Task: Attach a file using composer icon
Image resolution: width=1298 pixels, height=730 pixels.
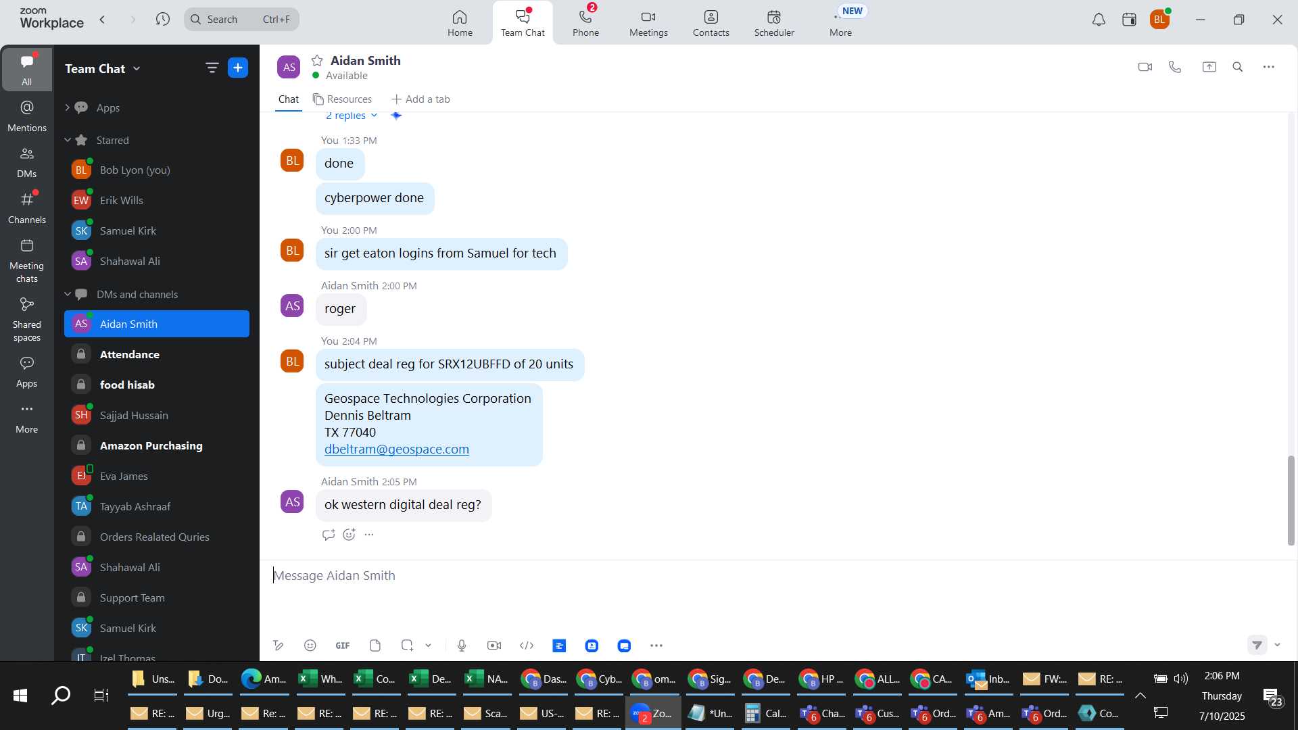Action: coord(375,646)
